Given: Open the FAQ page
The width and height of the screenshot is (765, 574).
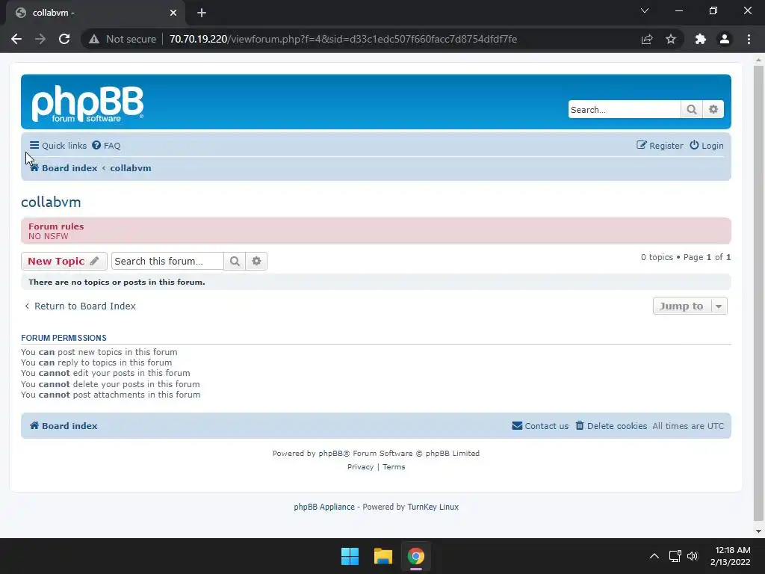Looking at the screenshot, I should 106,146.
